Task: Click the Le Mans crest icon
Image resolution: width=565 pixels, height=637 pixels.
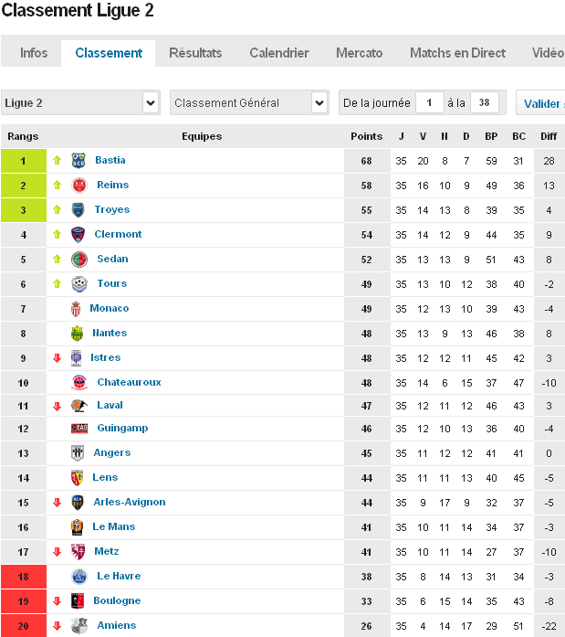Action: pos(77,527)
